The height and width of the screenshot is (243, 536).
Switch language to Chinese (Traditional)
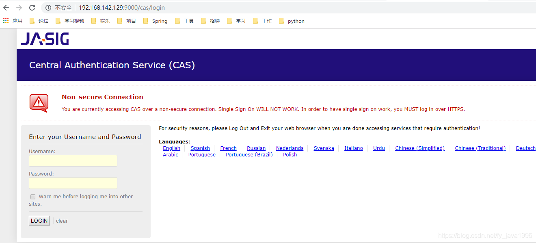pyautogui.click(x=480, y=148)
